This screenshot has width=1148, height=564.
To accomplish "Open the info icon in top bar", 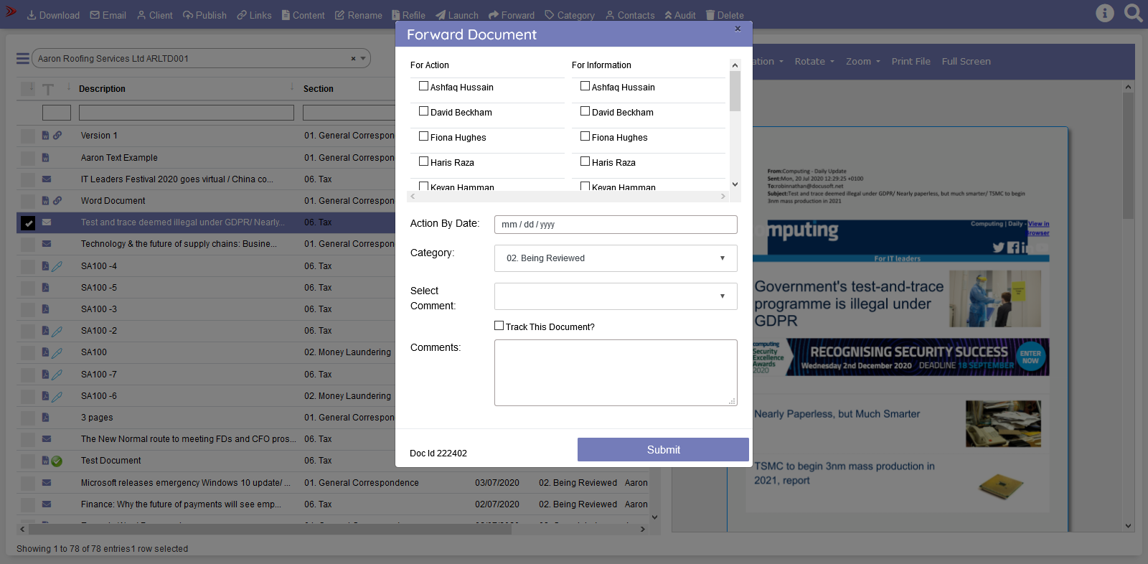I will pyautogui.click(x=1105, y=13).
